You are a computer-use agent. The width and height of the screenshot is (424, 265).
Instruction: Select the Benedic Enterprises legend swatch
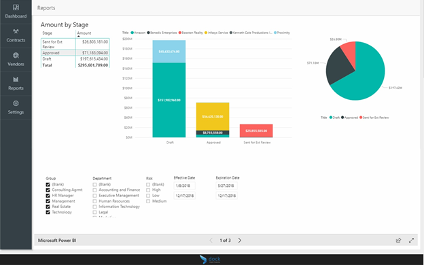[x=148, y=33]
